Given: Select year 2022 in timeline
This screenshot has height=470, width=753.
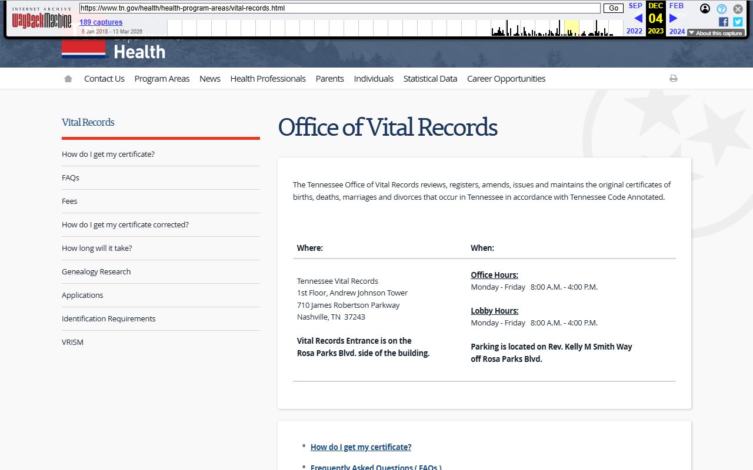Looking at the screenshot, I should pyautogui.click(x=634, y=31).
